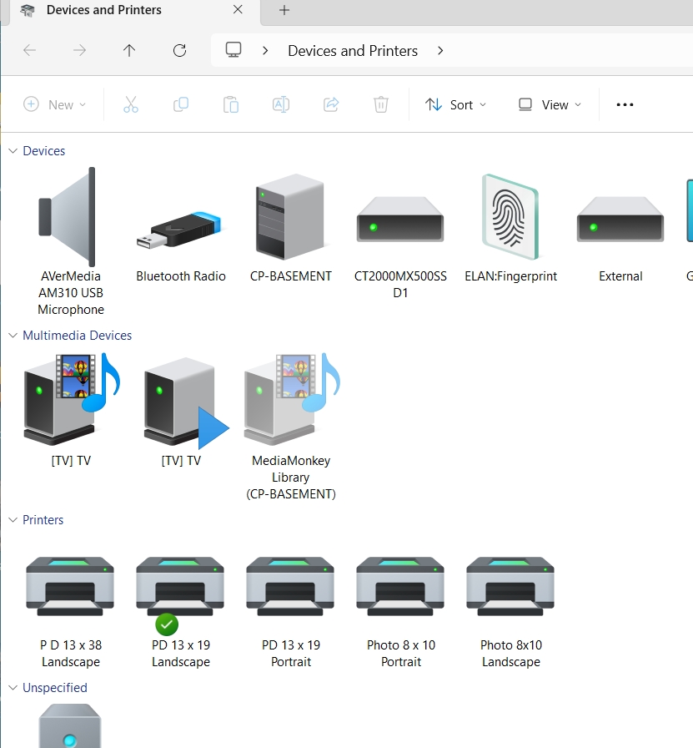Select the ELAN:Fingerprint device icon
This screenshot has height=748, width=693.
[x=510, y=217]
